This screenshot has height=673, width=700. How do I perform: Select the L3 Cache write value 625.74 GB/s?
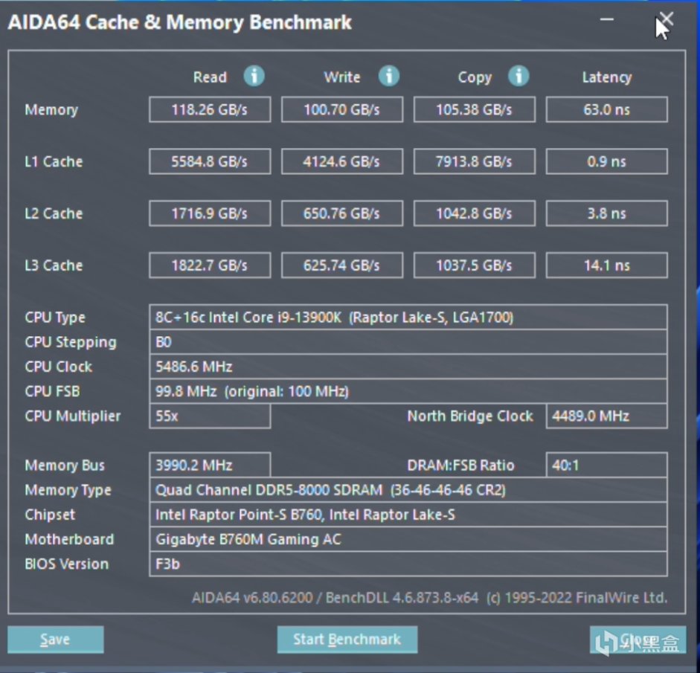[342, 265]
